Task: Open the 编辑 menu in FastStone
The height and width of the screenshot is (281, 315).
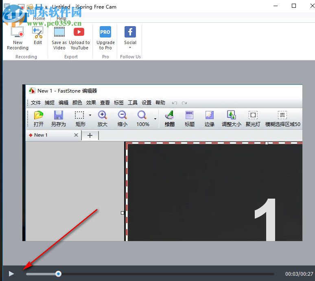Action: (63, 103)
